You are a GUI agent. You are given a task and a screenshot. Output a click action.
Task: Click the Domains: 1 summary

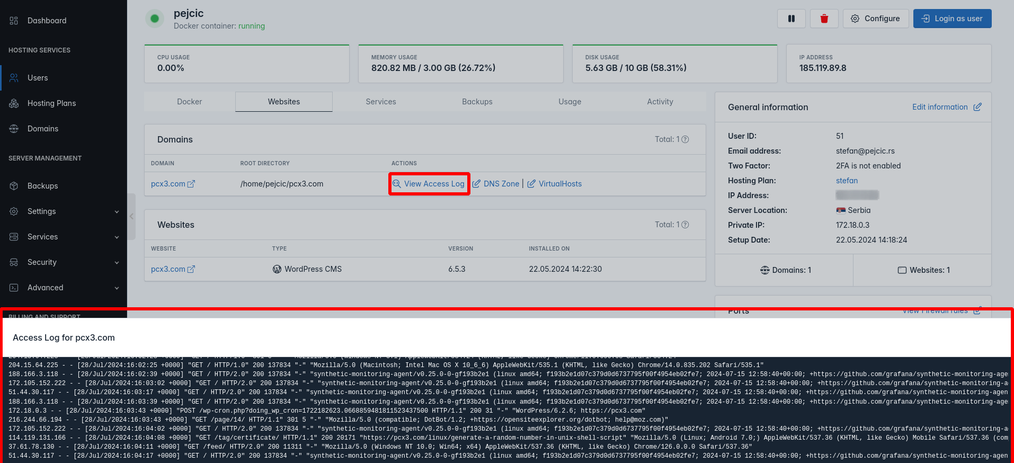[x=785, y=270]
